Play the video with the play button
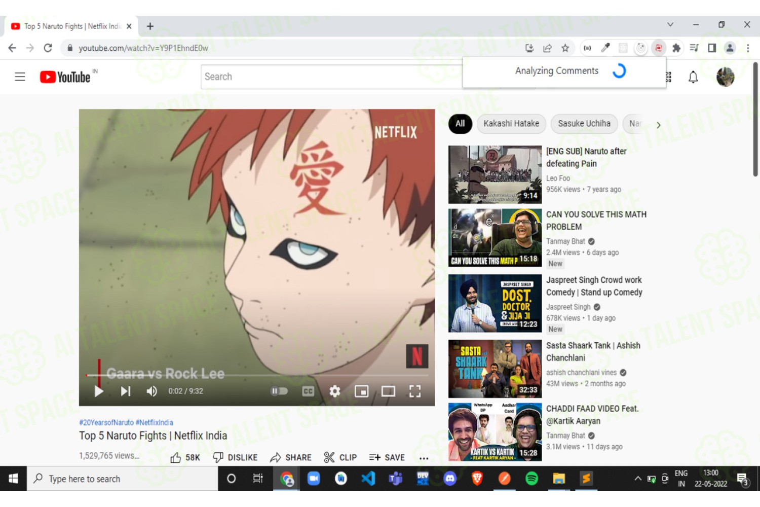 point(99,391)
